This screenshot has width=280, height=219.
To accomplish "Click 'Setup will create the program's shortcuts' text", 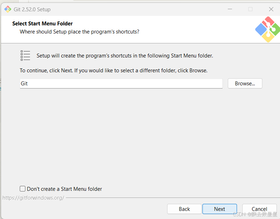I will [x=125, y=56].
